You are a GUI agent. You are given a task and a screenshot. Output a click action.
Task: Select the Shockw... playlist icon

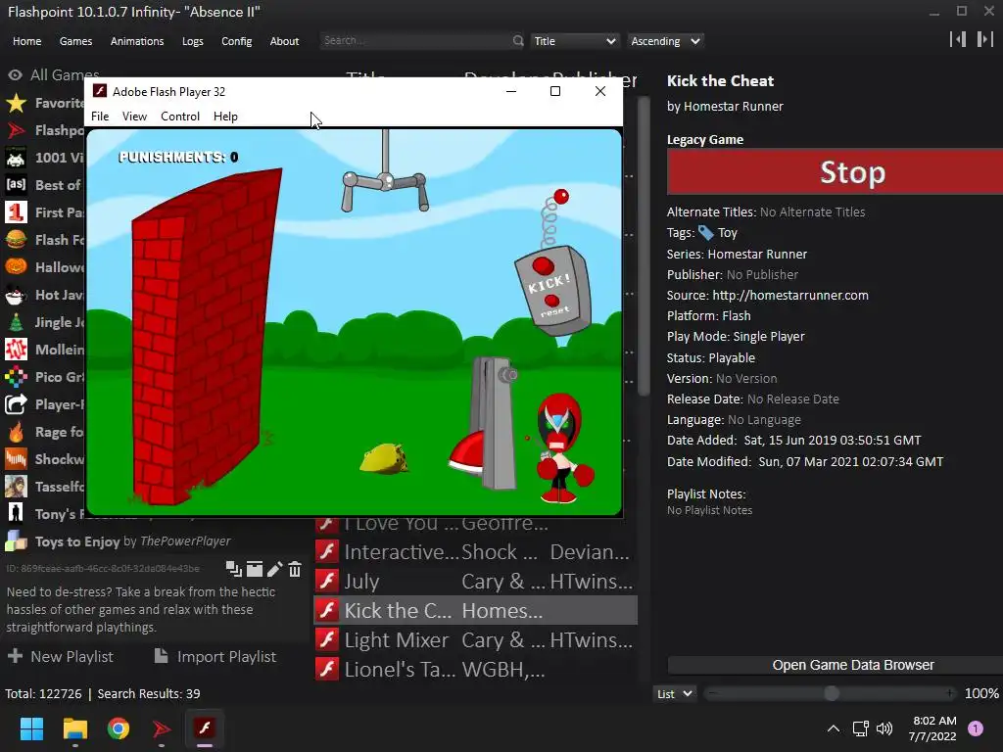(16, 459)
